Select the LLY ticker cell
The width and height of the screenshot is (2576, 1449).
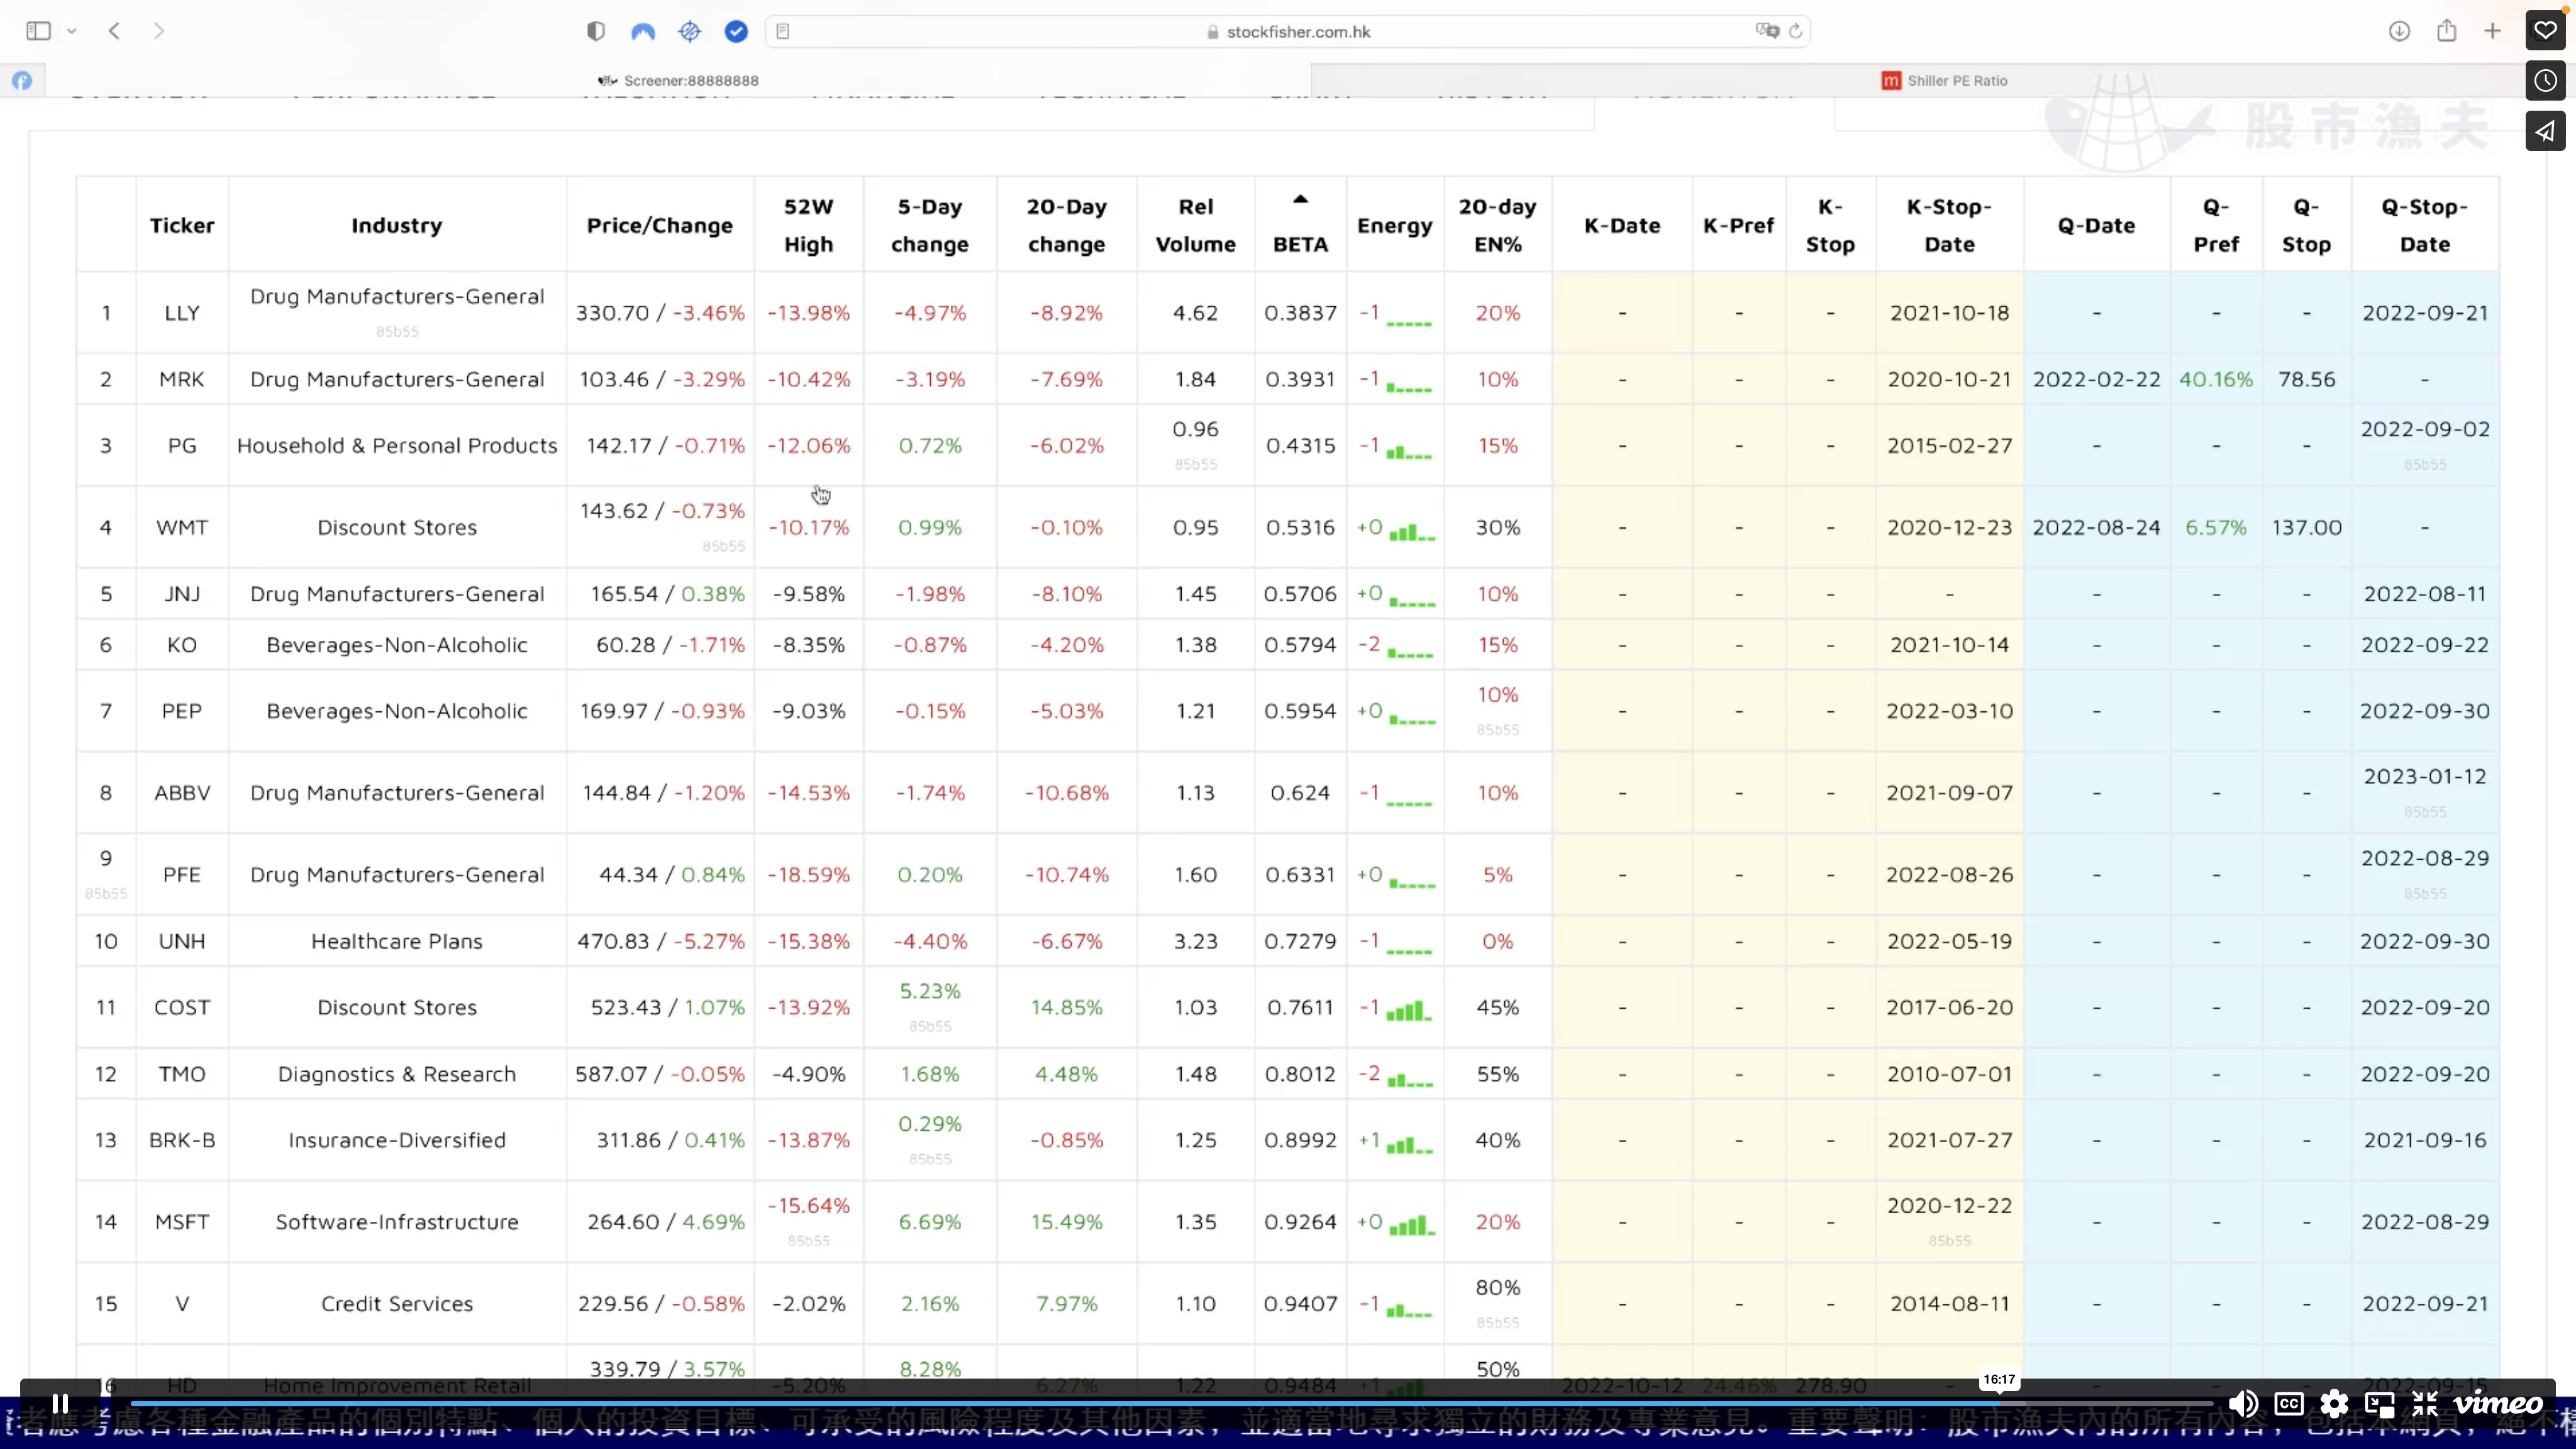pyautogui.click(x=182, y=313)
